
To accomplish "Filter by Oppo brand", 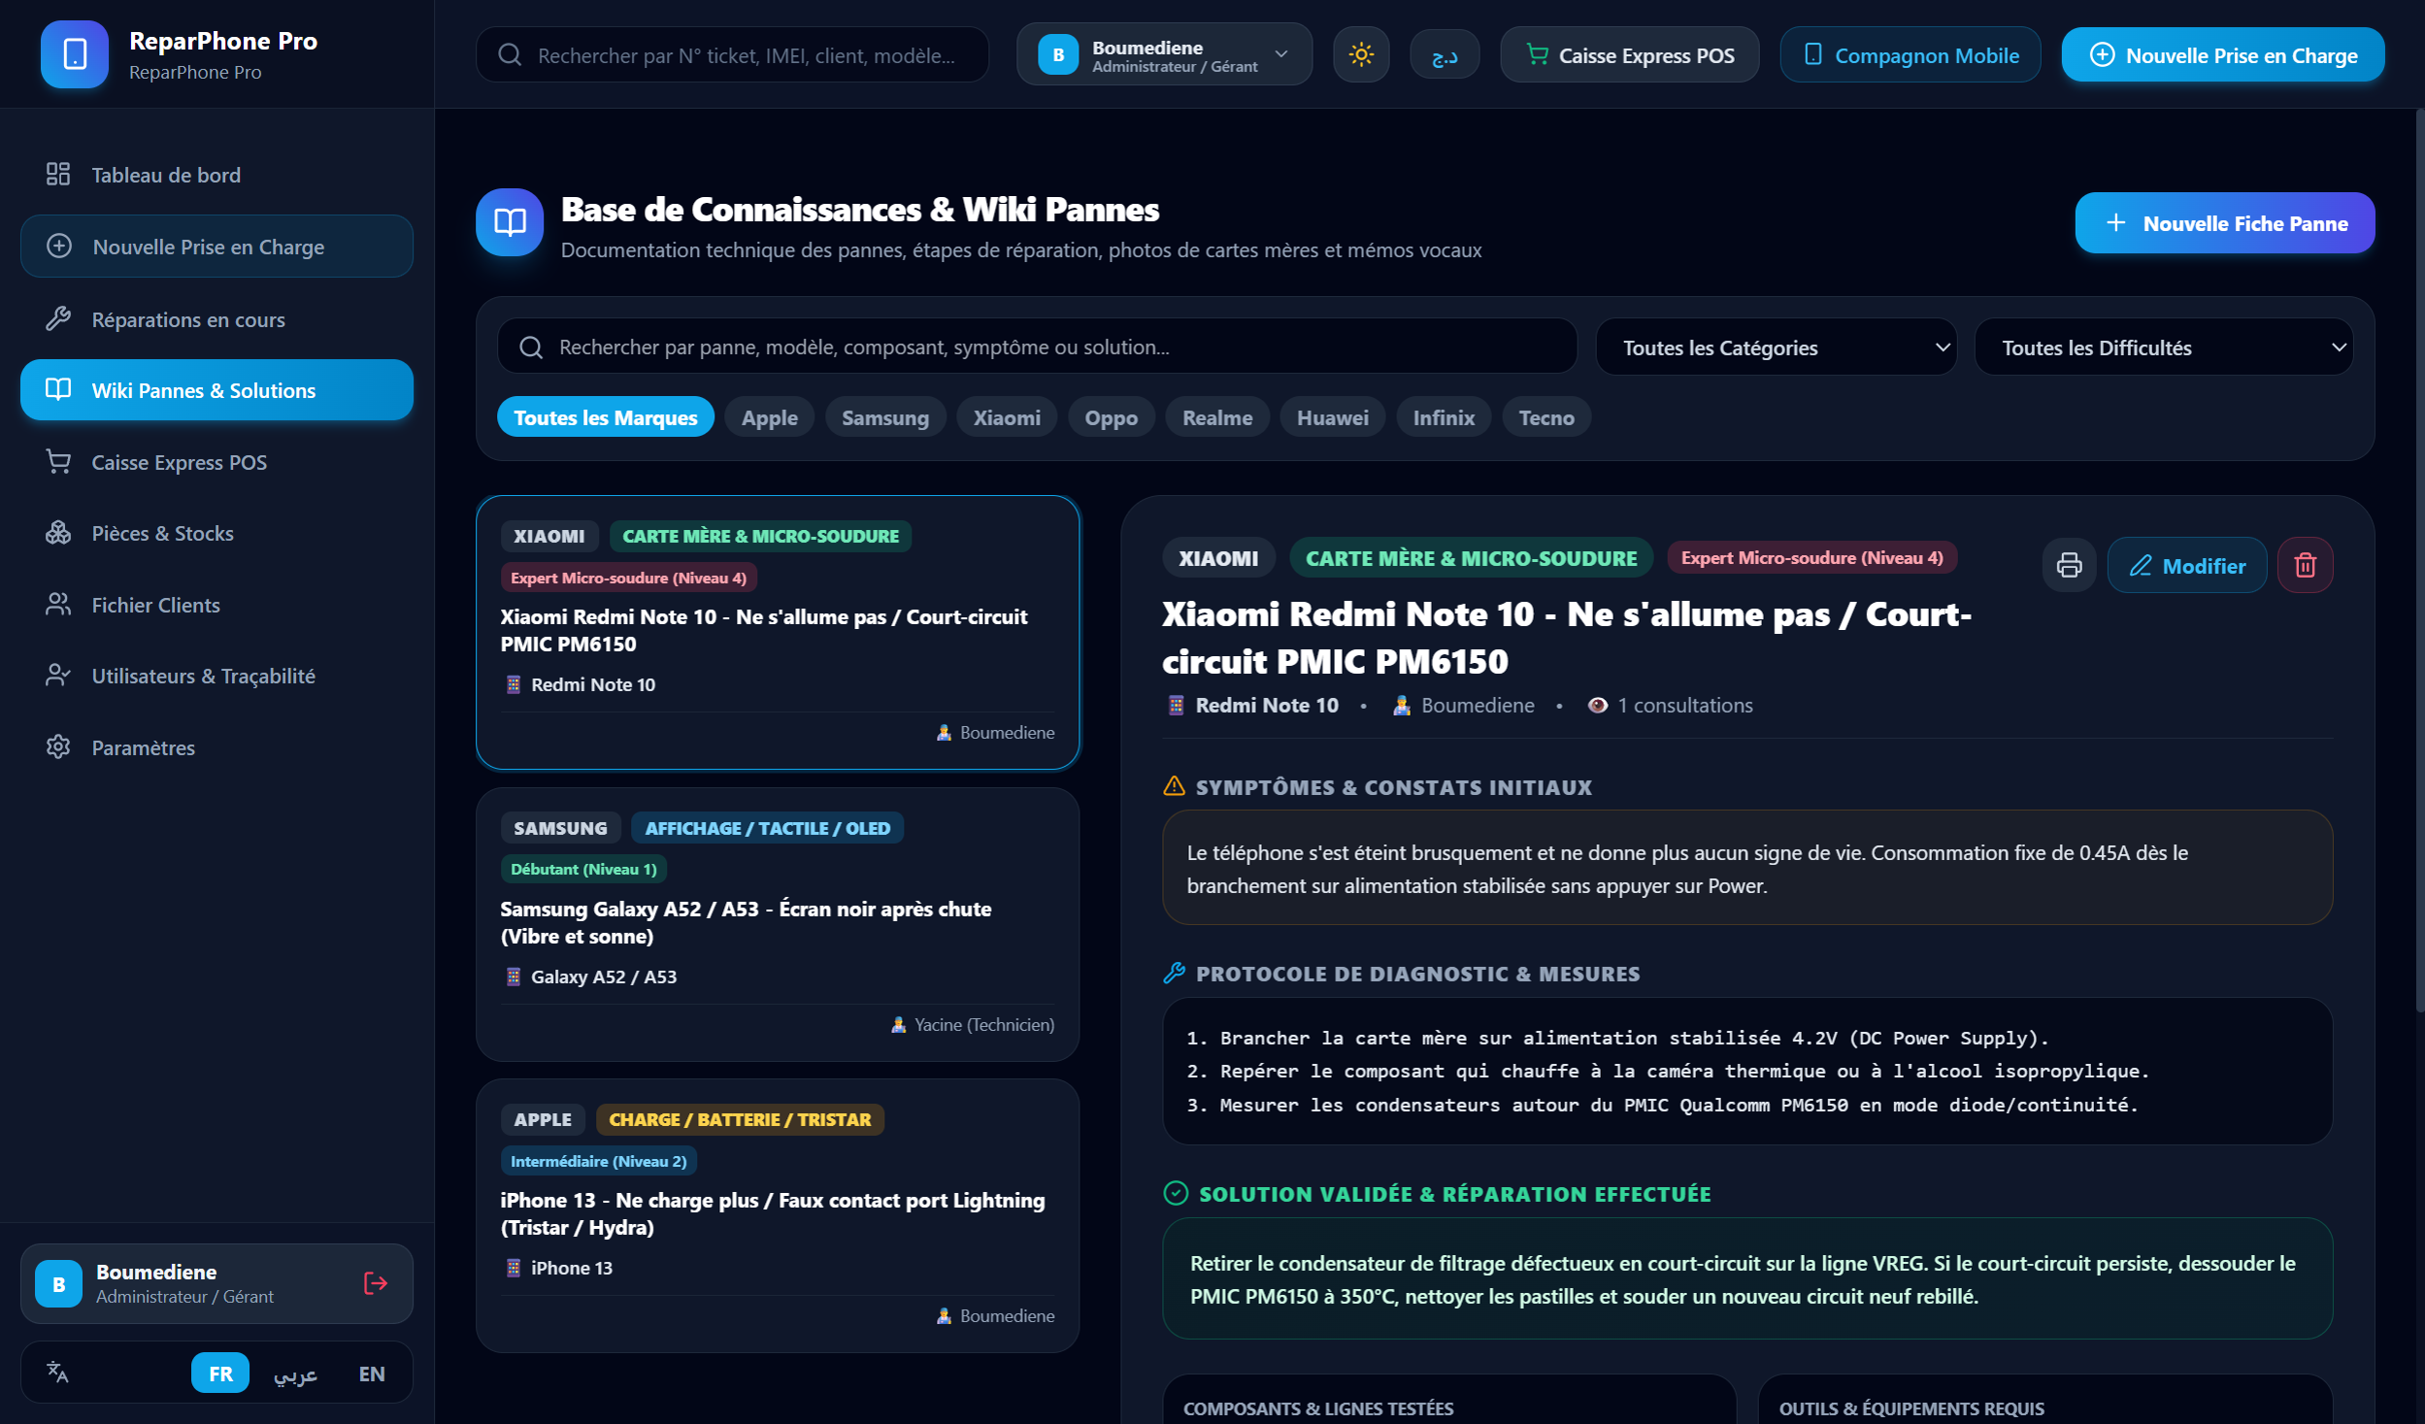I will 1111,417.
